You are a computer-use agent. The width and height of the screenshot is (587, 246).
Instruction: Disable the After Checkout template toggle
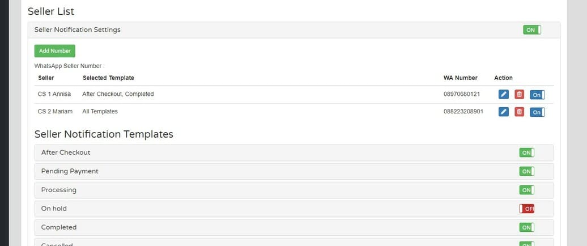[x=526, y=152]
